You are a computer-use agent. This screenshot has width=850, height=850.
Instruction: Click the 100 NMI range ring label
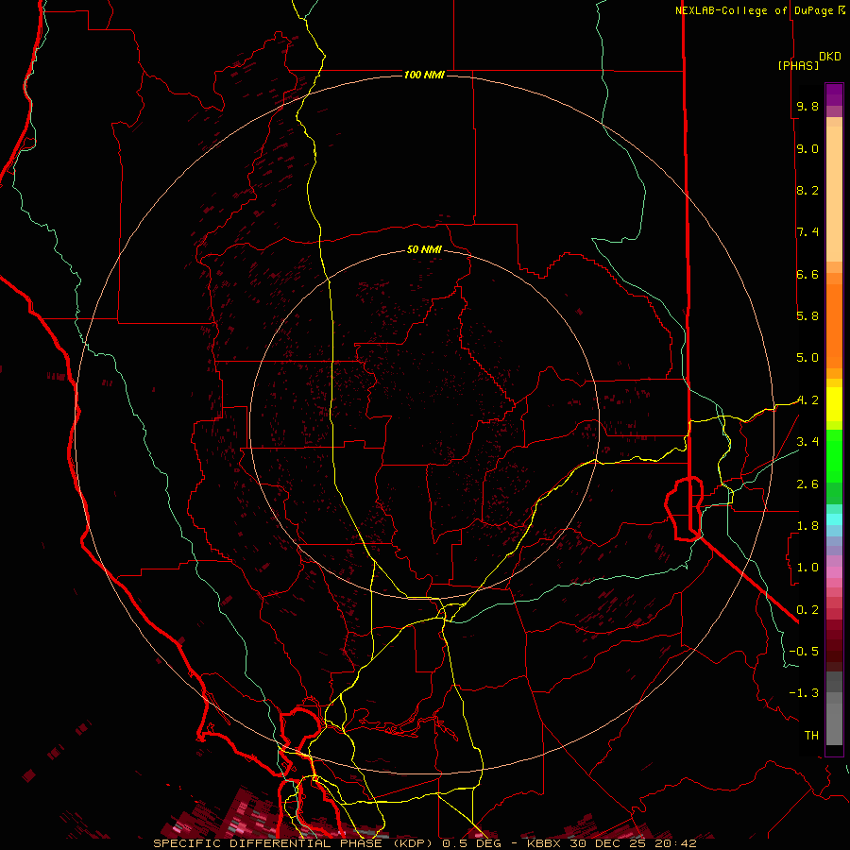click(x=424, y=75)
